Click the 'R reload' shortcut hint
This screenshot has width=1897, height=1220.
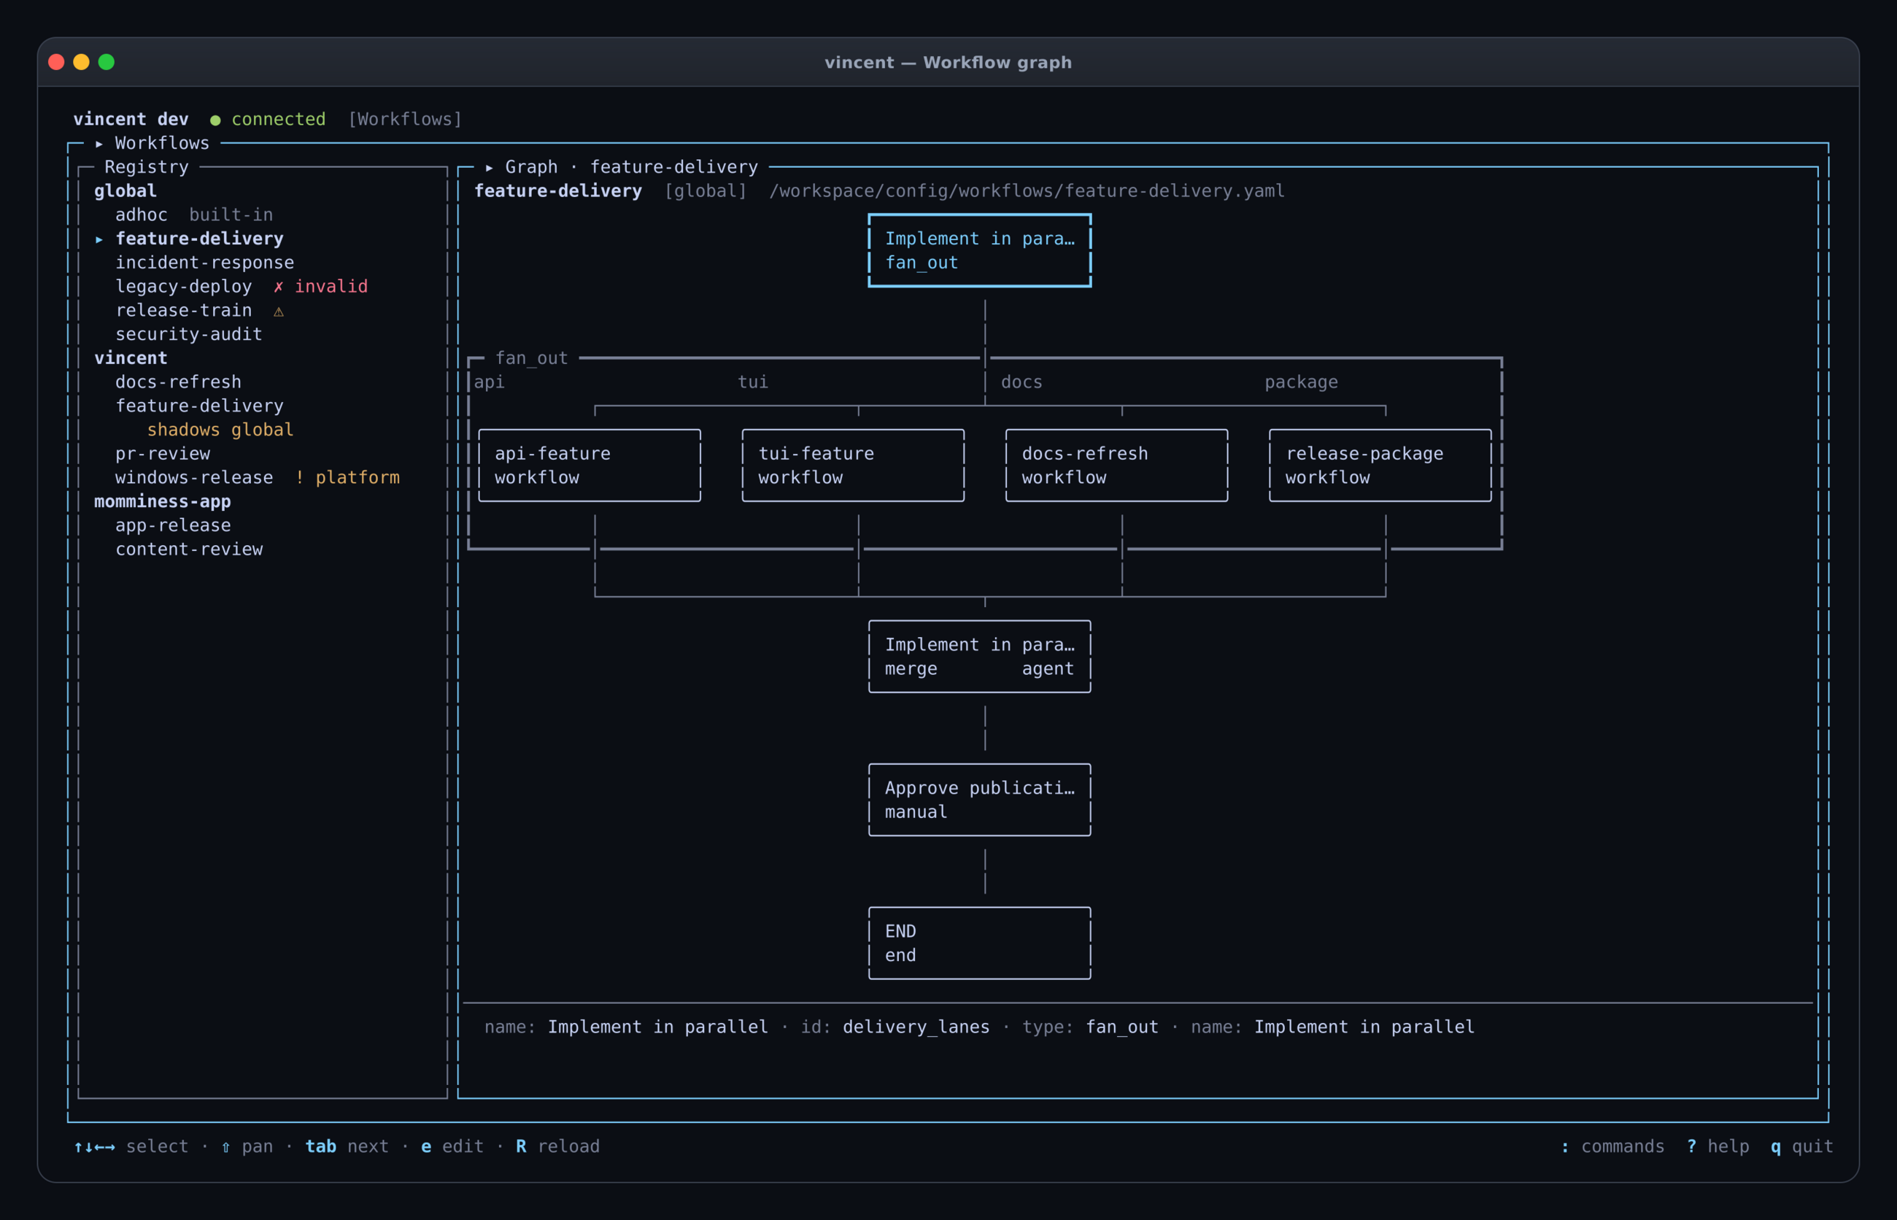557,1146
